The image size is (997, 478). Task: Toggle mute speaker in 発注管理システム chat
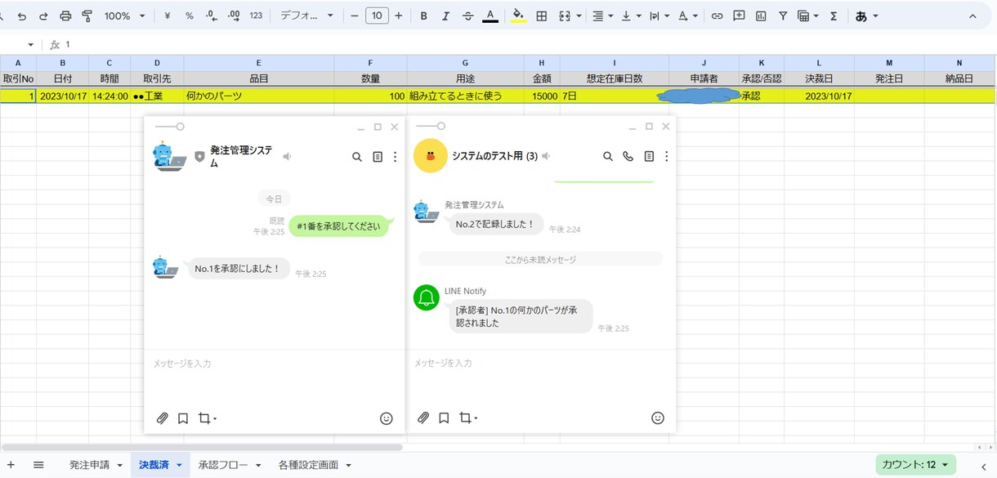[287, 156]
